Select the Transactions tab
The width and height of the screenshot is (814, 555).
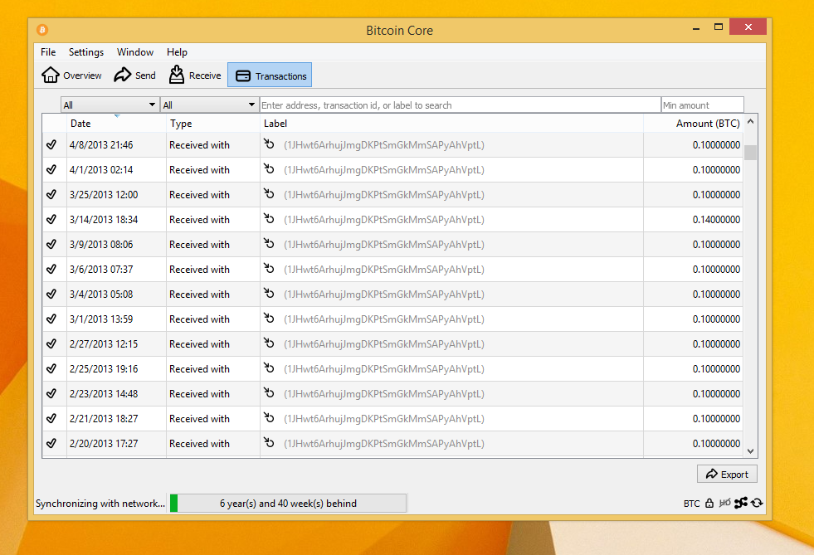point(270,75)
